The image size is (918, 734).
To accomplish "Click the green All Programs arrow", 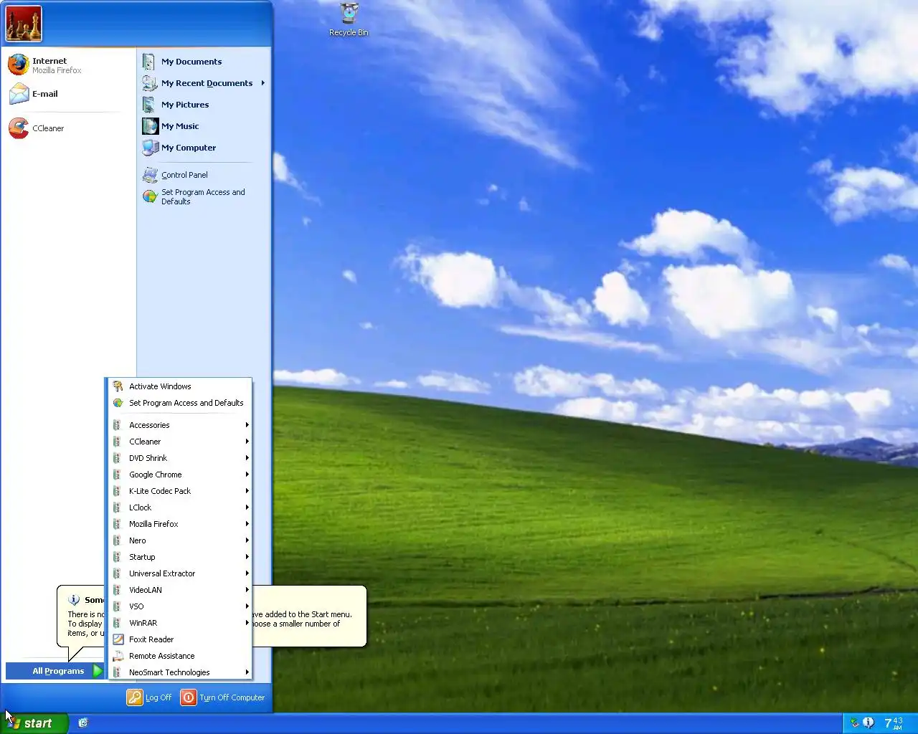I will 98,671.
